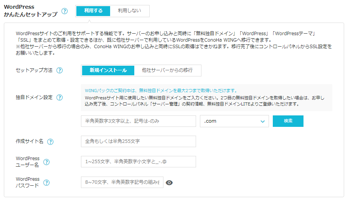Choose 他社サーバーからの移行 setup method
The height and width of the screenshot is (201, 348).
(167, 70)
